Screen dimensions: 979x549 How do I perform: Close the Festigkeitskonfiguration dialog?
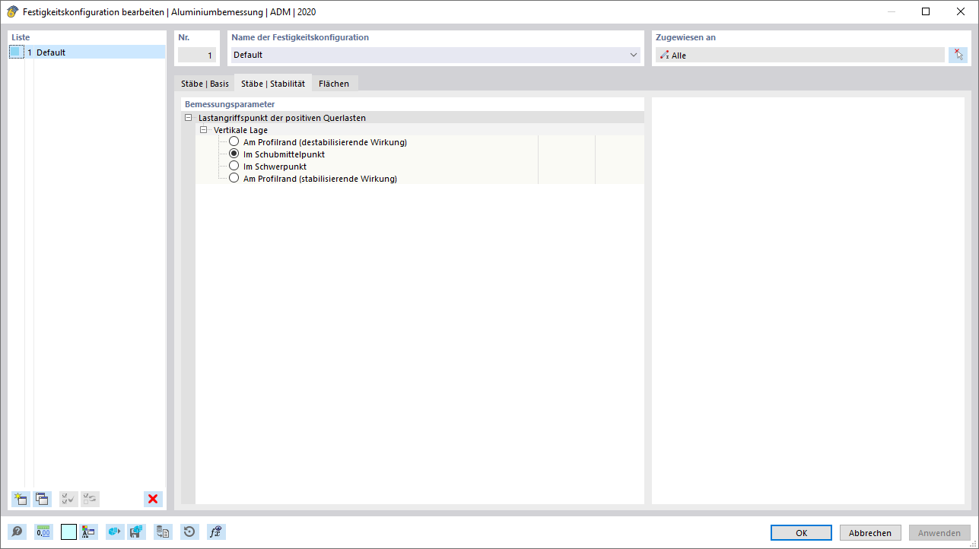(x=959, y=11)
